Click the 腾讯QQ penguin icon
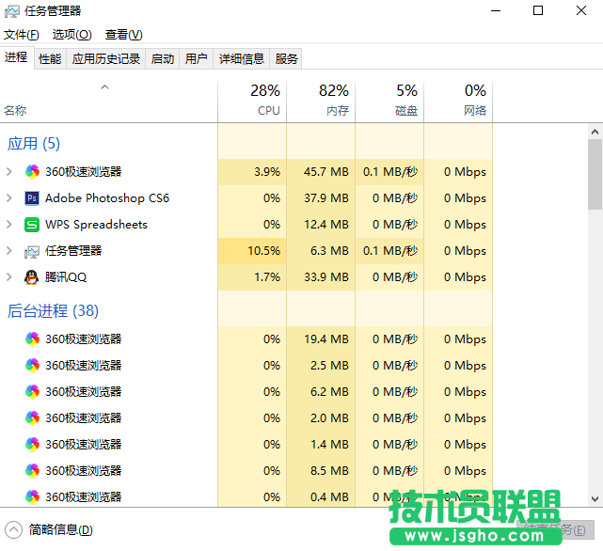The height and width of the screenshot is (551, 603). (32, 276)
